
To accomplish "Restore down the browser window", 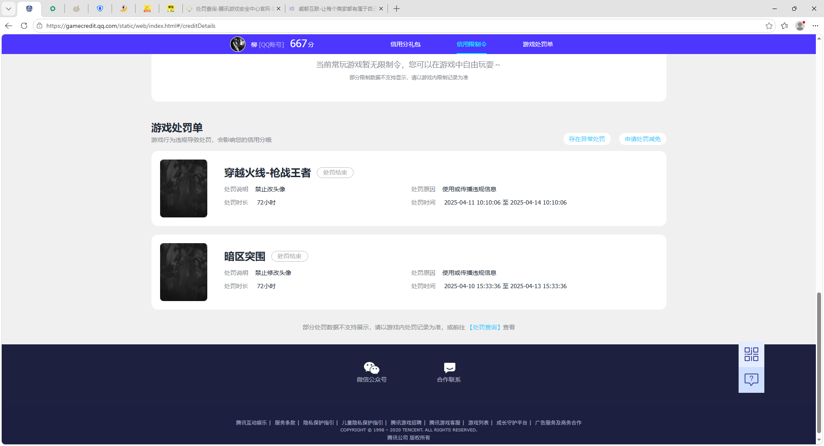I will tap(794, 9).
